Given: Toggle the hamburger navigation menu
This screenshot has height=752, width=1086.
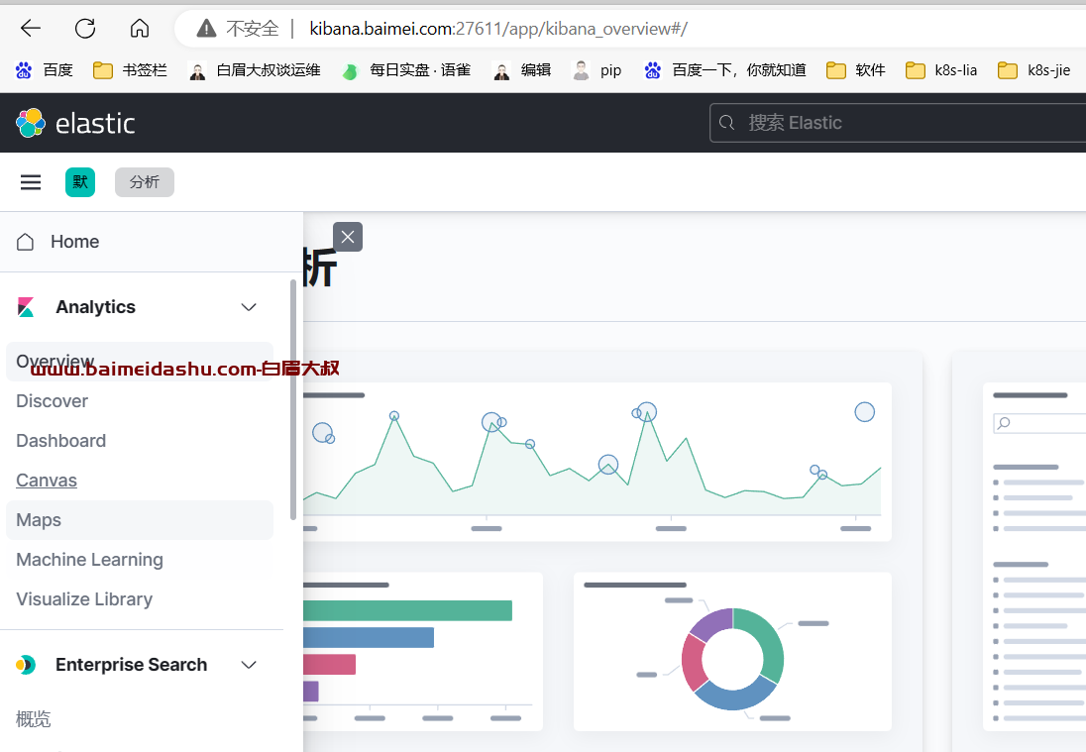Looking at the screenshot, I should (x=31, y=182).
